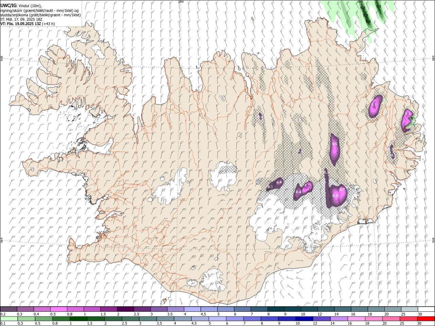This screenshot has width=435, height=326.
Task: Select the dark purple-gray 0.2 swatch in upper legend
Action: 8,309
